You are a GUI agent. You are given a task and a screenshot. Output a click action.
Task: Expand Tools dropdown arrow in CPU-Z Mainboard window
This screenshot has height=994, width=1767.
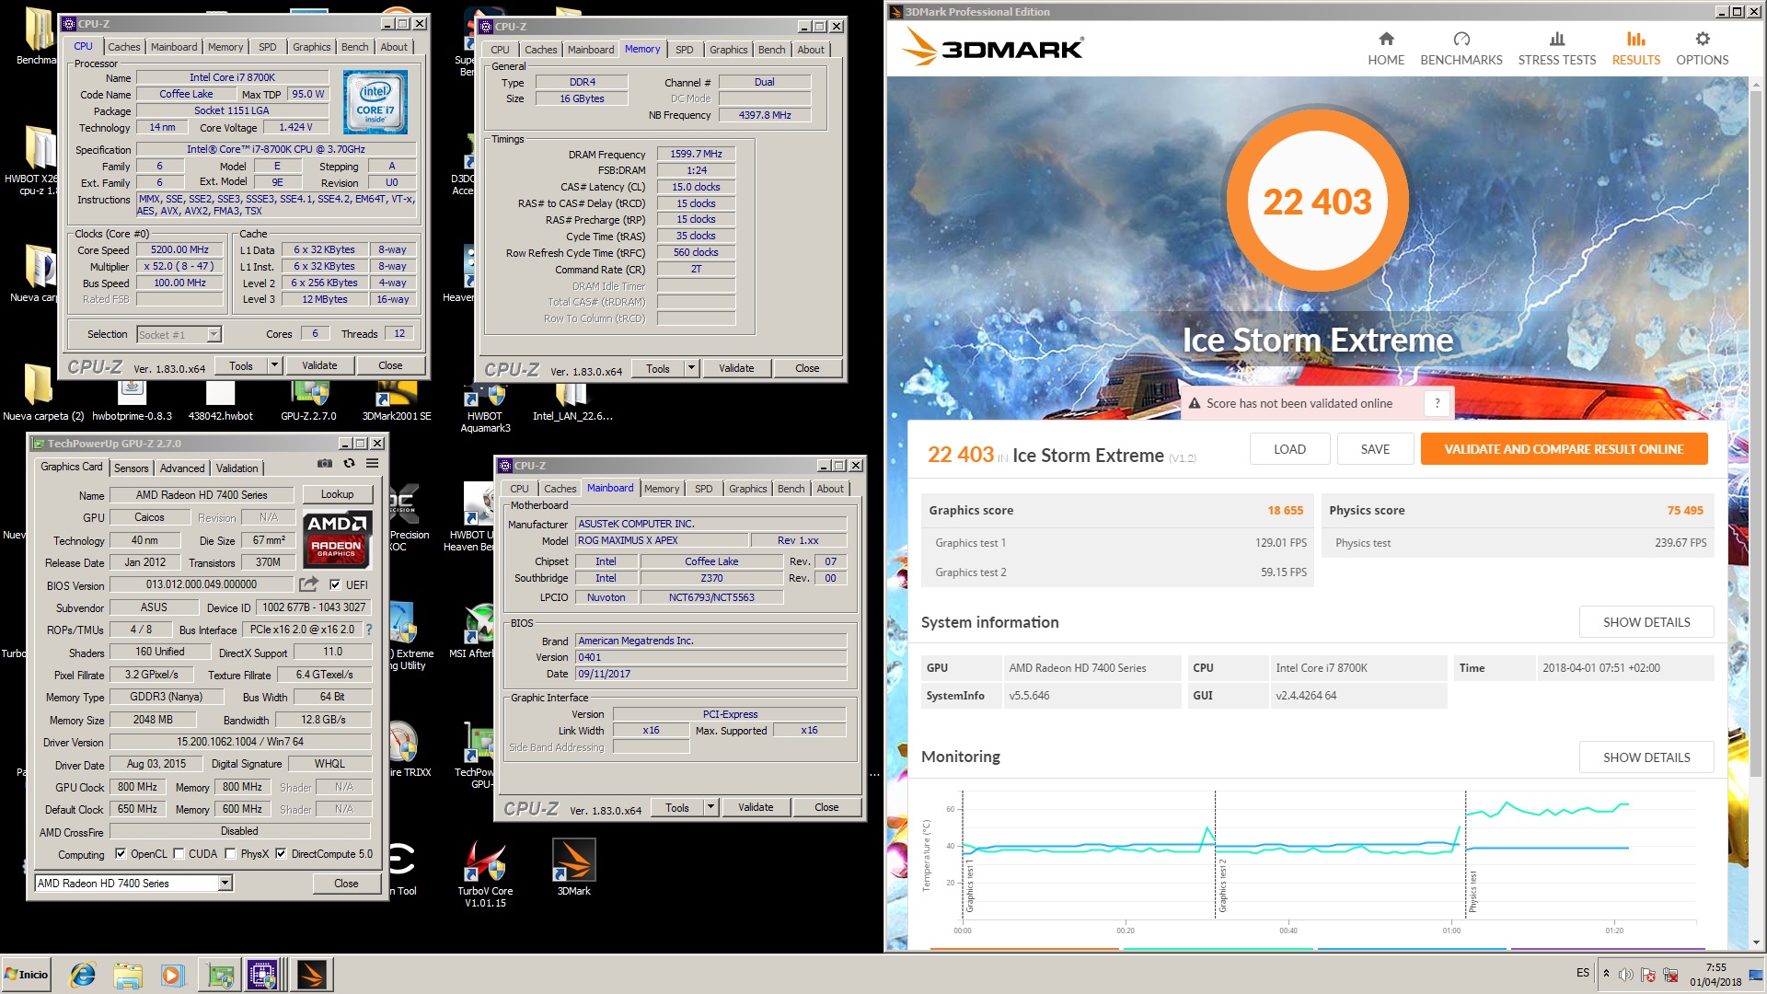coord(710,807)
